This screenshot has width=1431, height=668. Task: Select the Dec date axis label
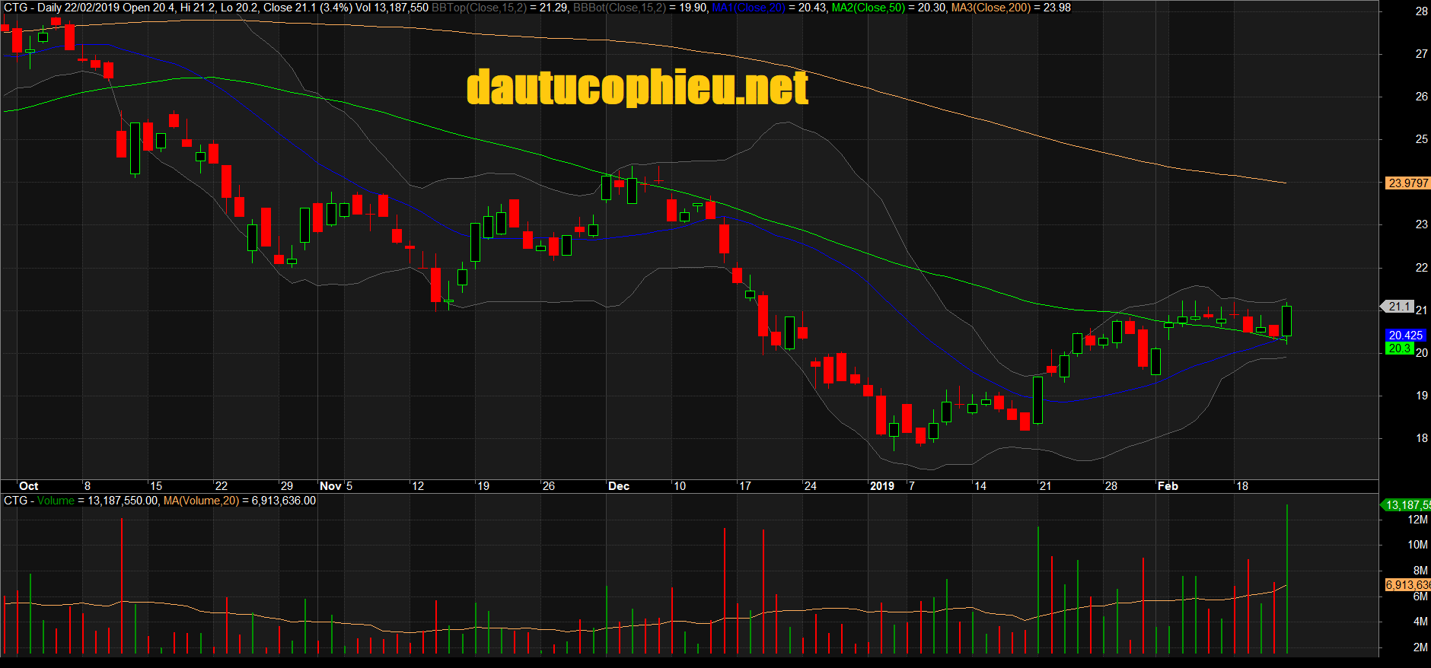coord(619,486)
